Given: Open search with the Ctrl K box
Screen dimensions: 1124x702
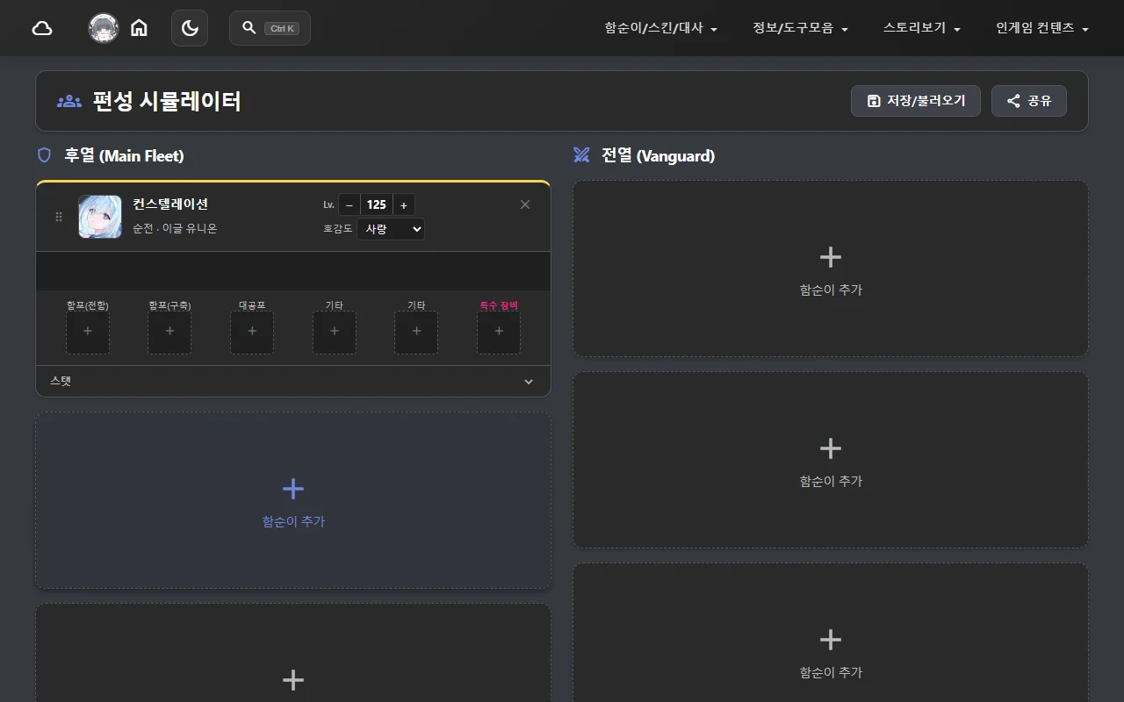Looking at the screenshot, I should pos(270,28).
